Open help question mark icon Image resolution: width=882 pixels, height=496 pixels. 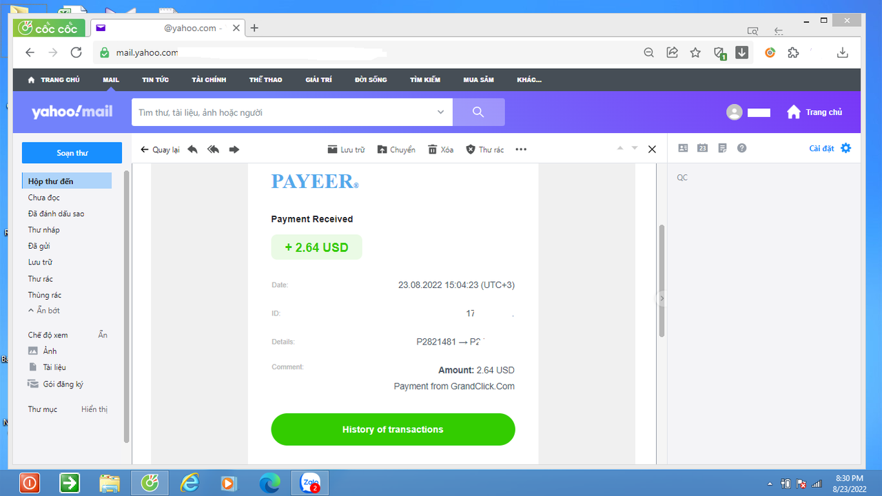[741, 148]
